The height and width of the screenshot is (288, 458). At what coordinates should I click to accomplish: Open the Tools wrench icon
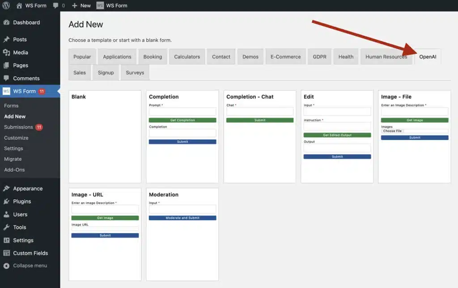7,227
